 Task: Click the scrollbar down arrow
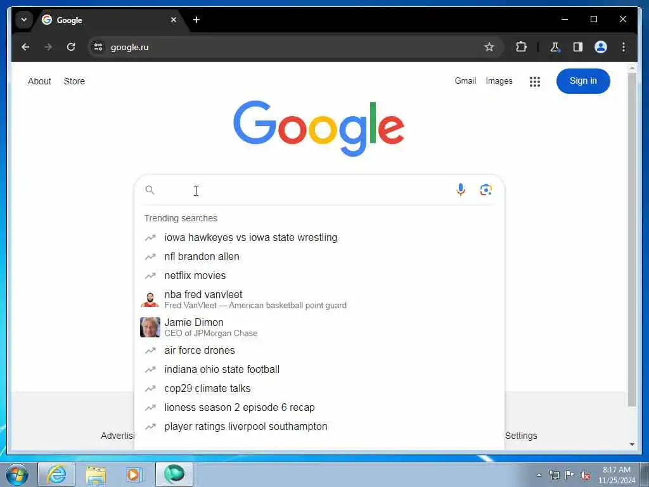(632, 445)
